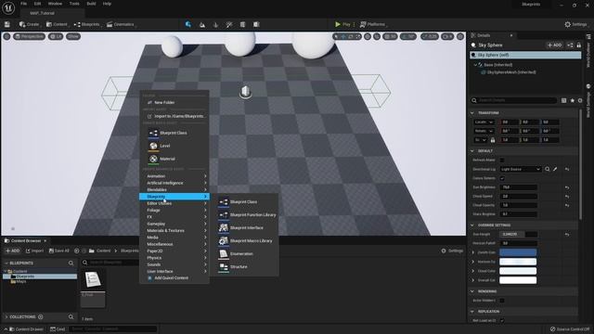Expand the Materials & Textures submenu
594x334 pixels.
coord(174,231)
